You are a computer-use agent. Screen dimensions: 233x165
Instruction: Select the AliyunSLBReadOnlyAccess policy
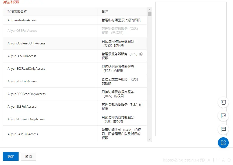(x=26, y=119)
